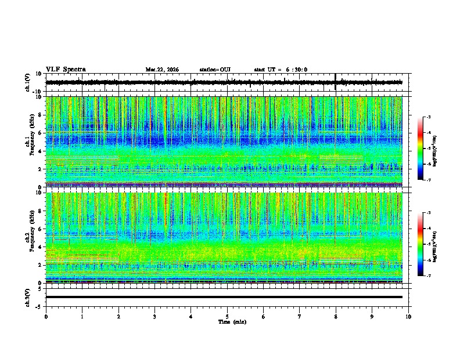460x355 pixels.
Task: Click the "Time (min)" axis title
Action: 232,322
